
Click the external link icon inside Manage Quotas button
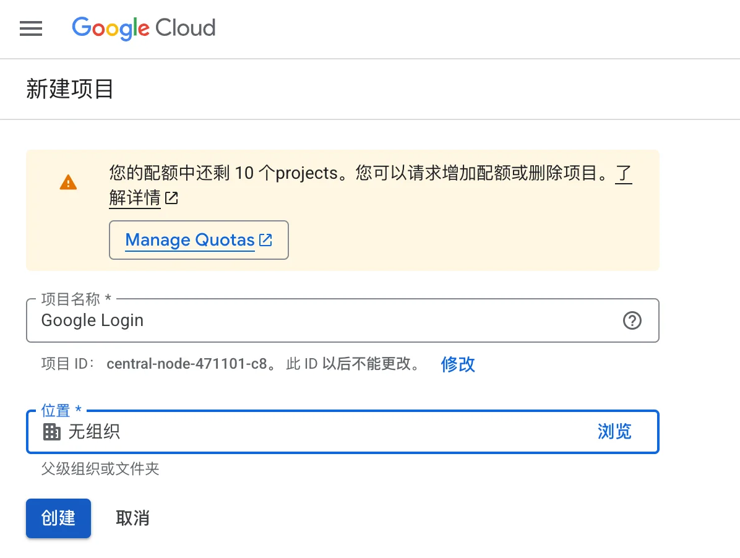(x=265, y=240)
